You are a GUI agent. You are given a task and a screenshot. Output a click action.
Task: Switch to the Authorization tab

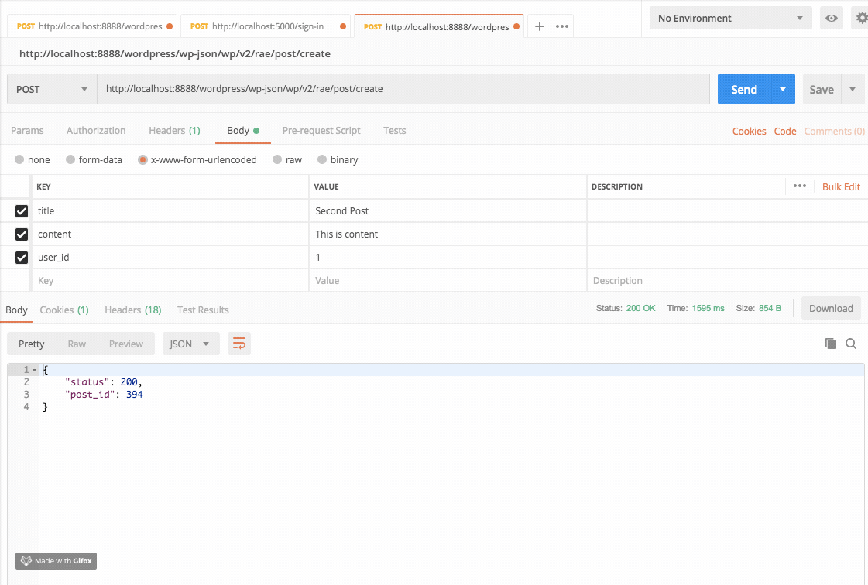96,131
